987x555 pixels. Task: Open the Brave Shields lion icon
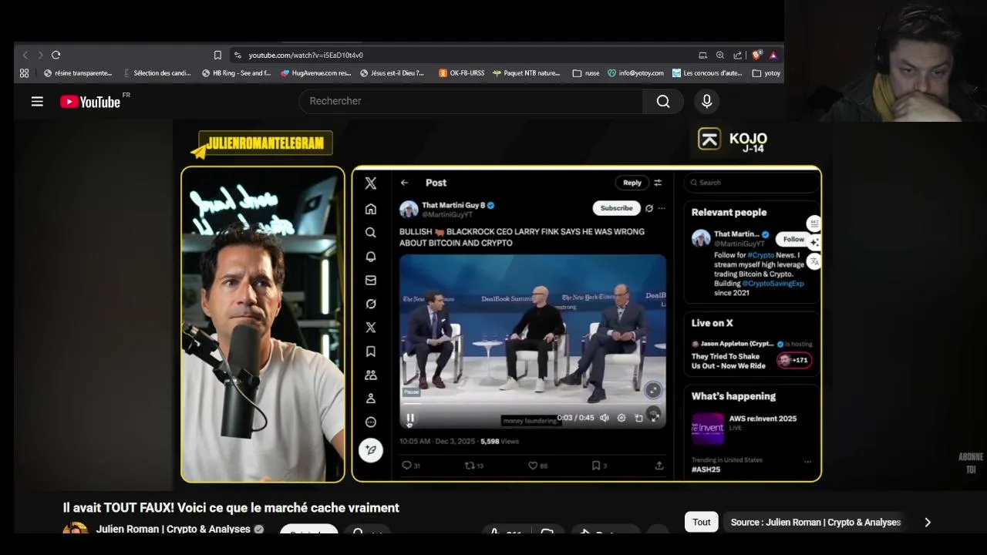(756, 55)
